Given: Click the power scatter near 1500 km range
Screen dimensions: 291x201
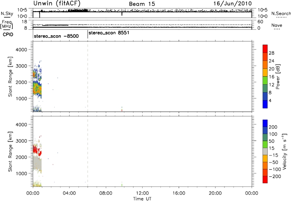Looking at the screenshot, I should [x=37, y=89].
